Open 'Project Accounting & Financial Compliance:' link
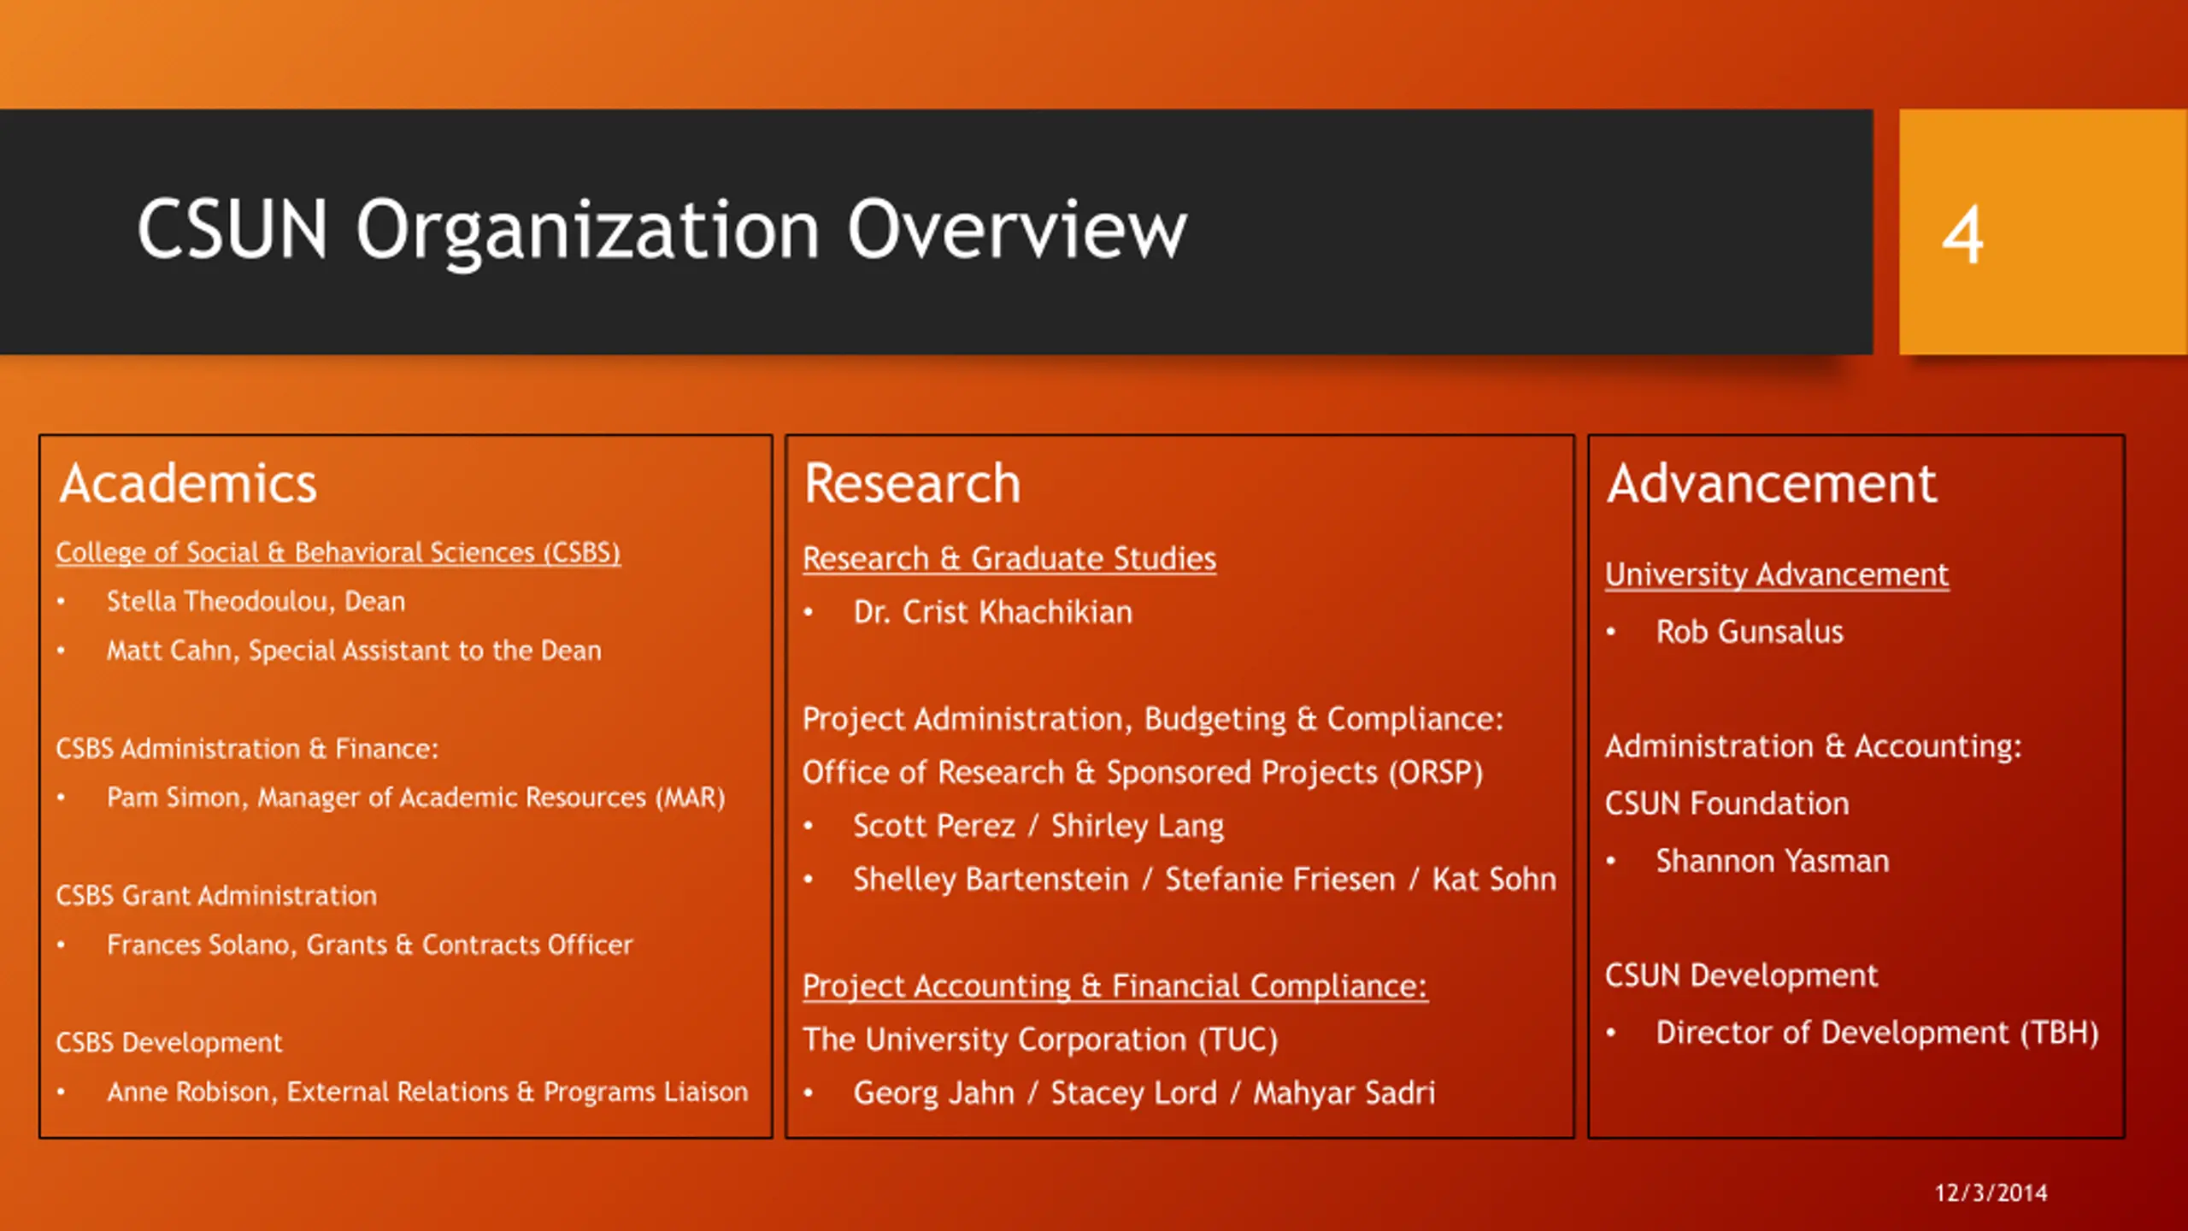The width and height of the screenshot is (2188, 1231). click(1115, 987)
